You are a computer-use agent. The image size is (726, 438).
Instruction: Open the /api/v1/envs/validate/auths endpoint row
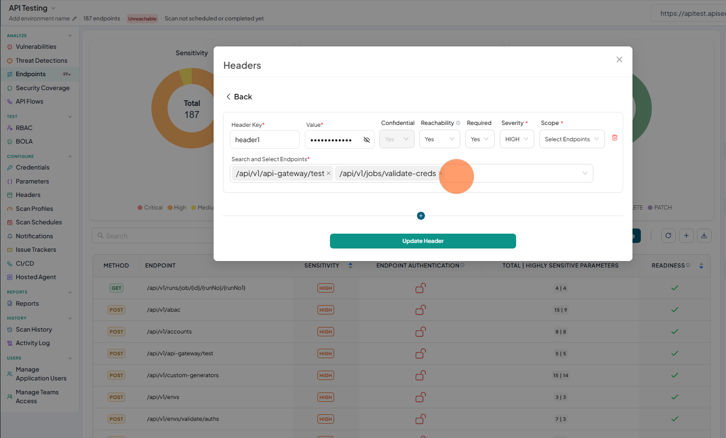tap(401, 419)
